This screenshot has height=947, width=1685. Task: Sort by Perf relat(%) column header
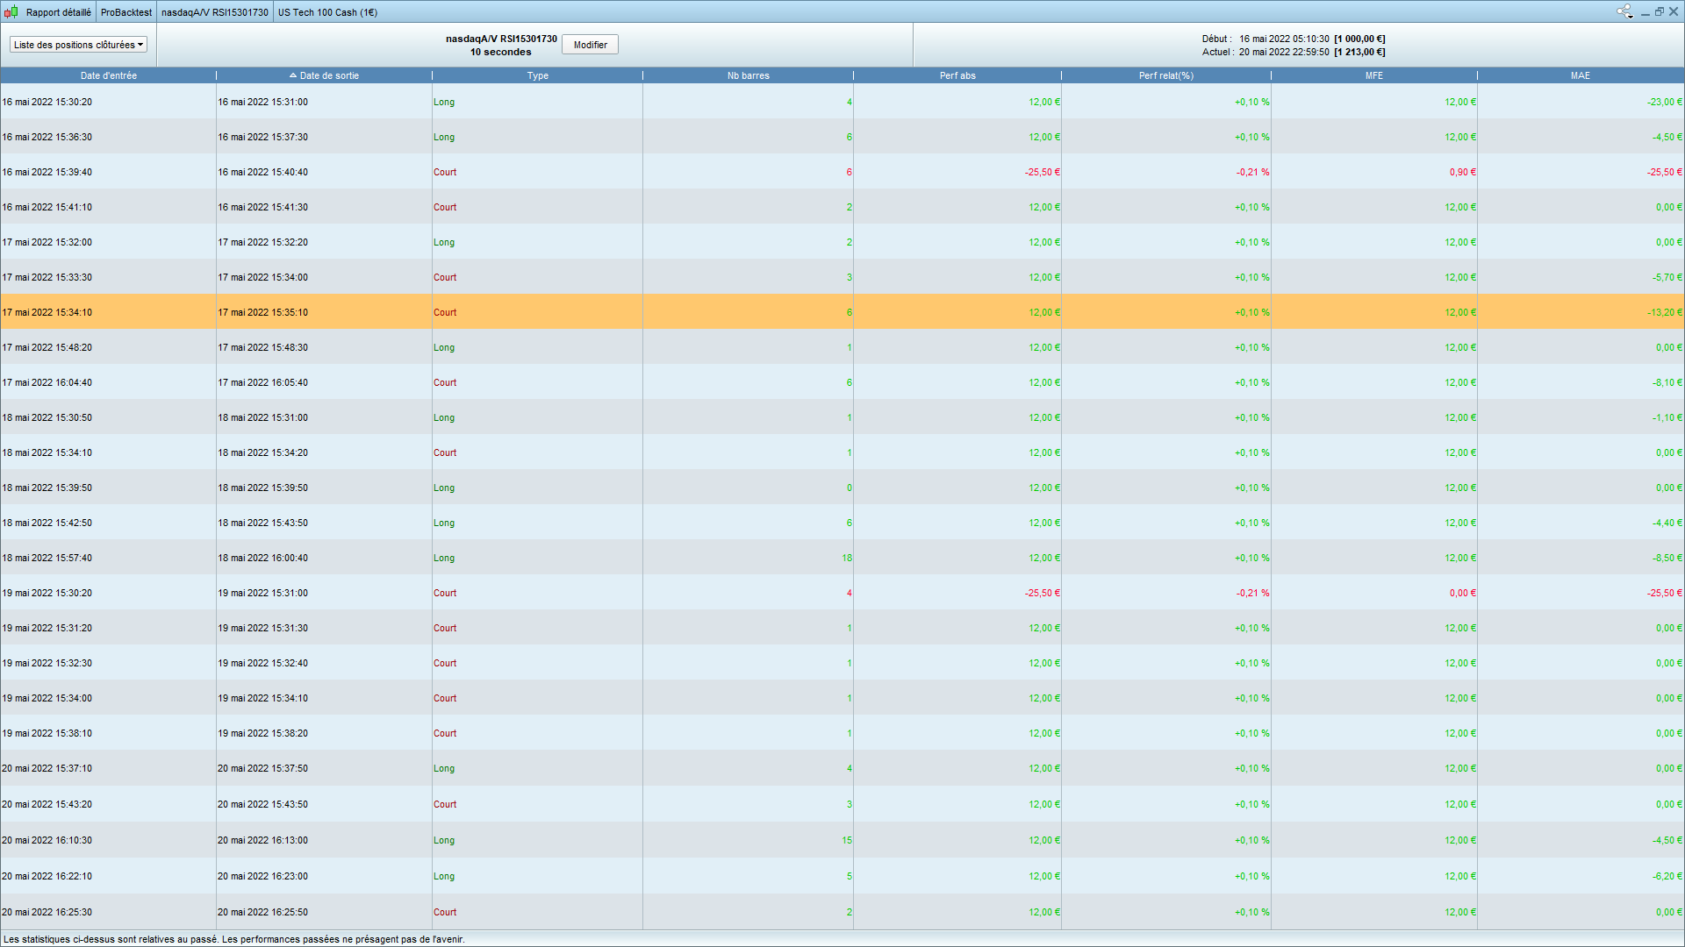[x=1165, y=75]
